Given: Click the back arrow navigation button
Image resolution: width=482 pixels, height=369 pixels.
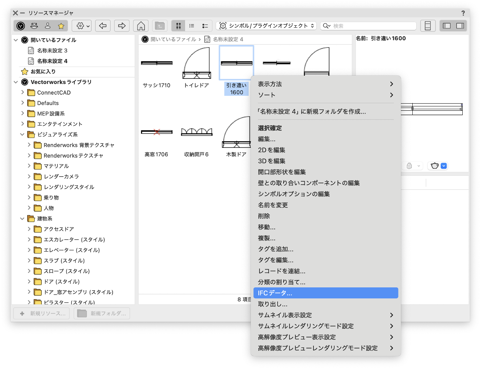Looking at the screenshot, I should click(103, 26).
